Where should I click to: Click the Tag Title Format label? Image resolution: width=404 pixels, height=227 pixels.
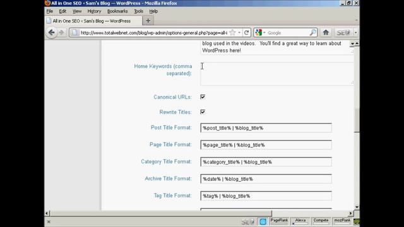point(172,195)
